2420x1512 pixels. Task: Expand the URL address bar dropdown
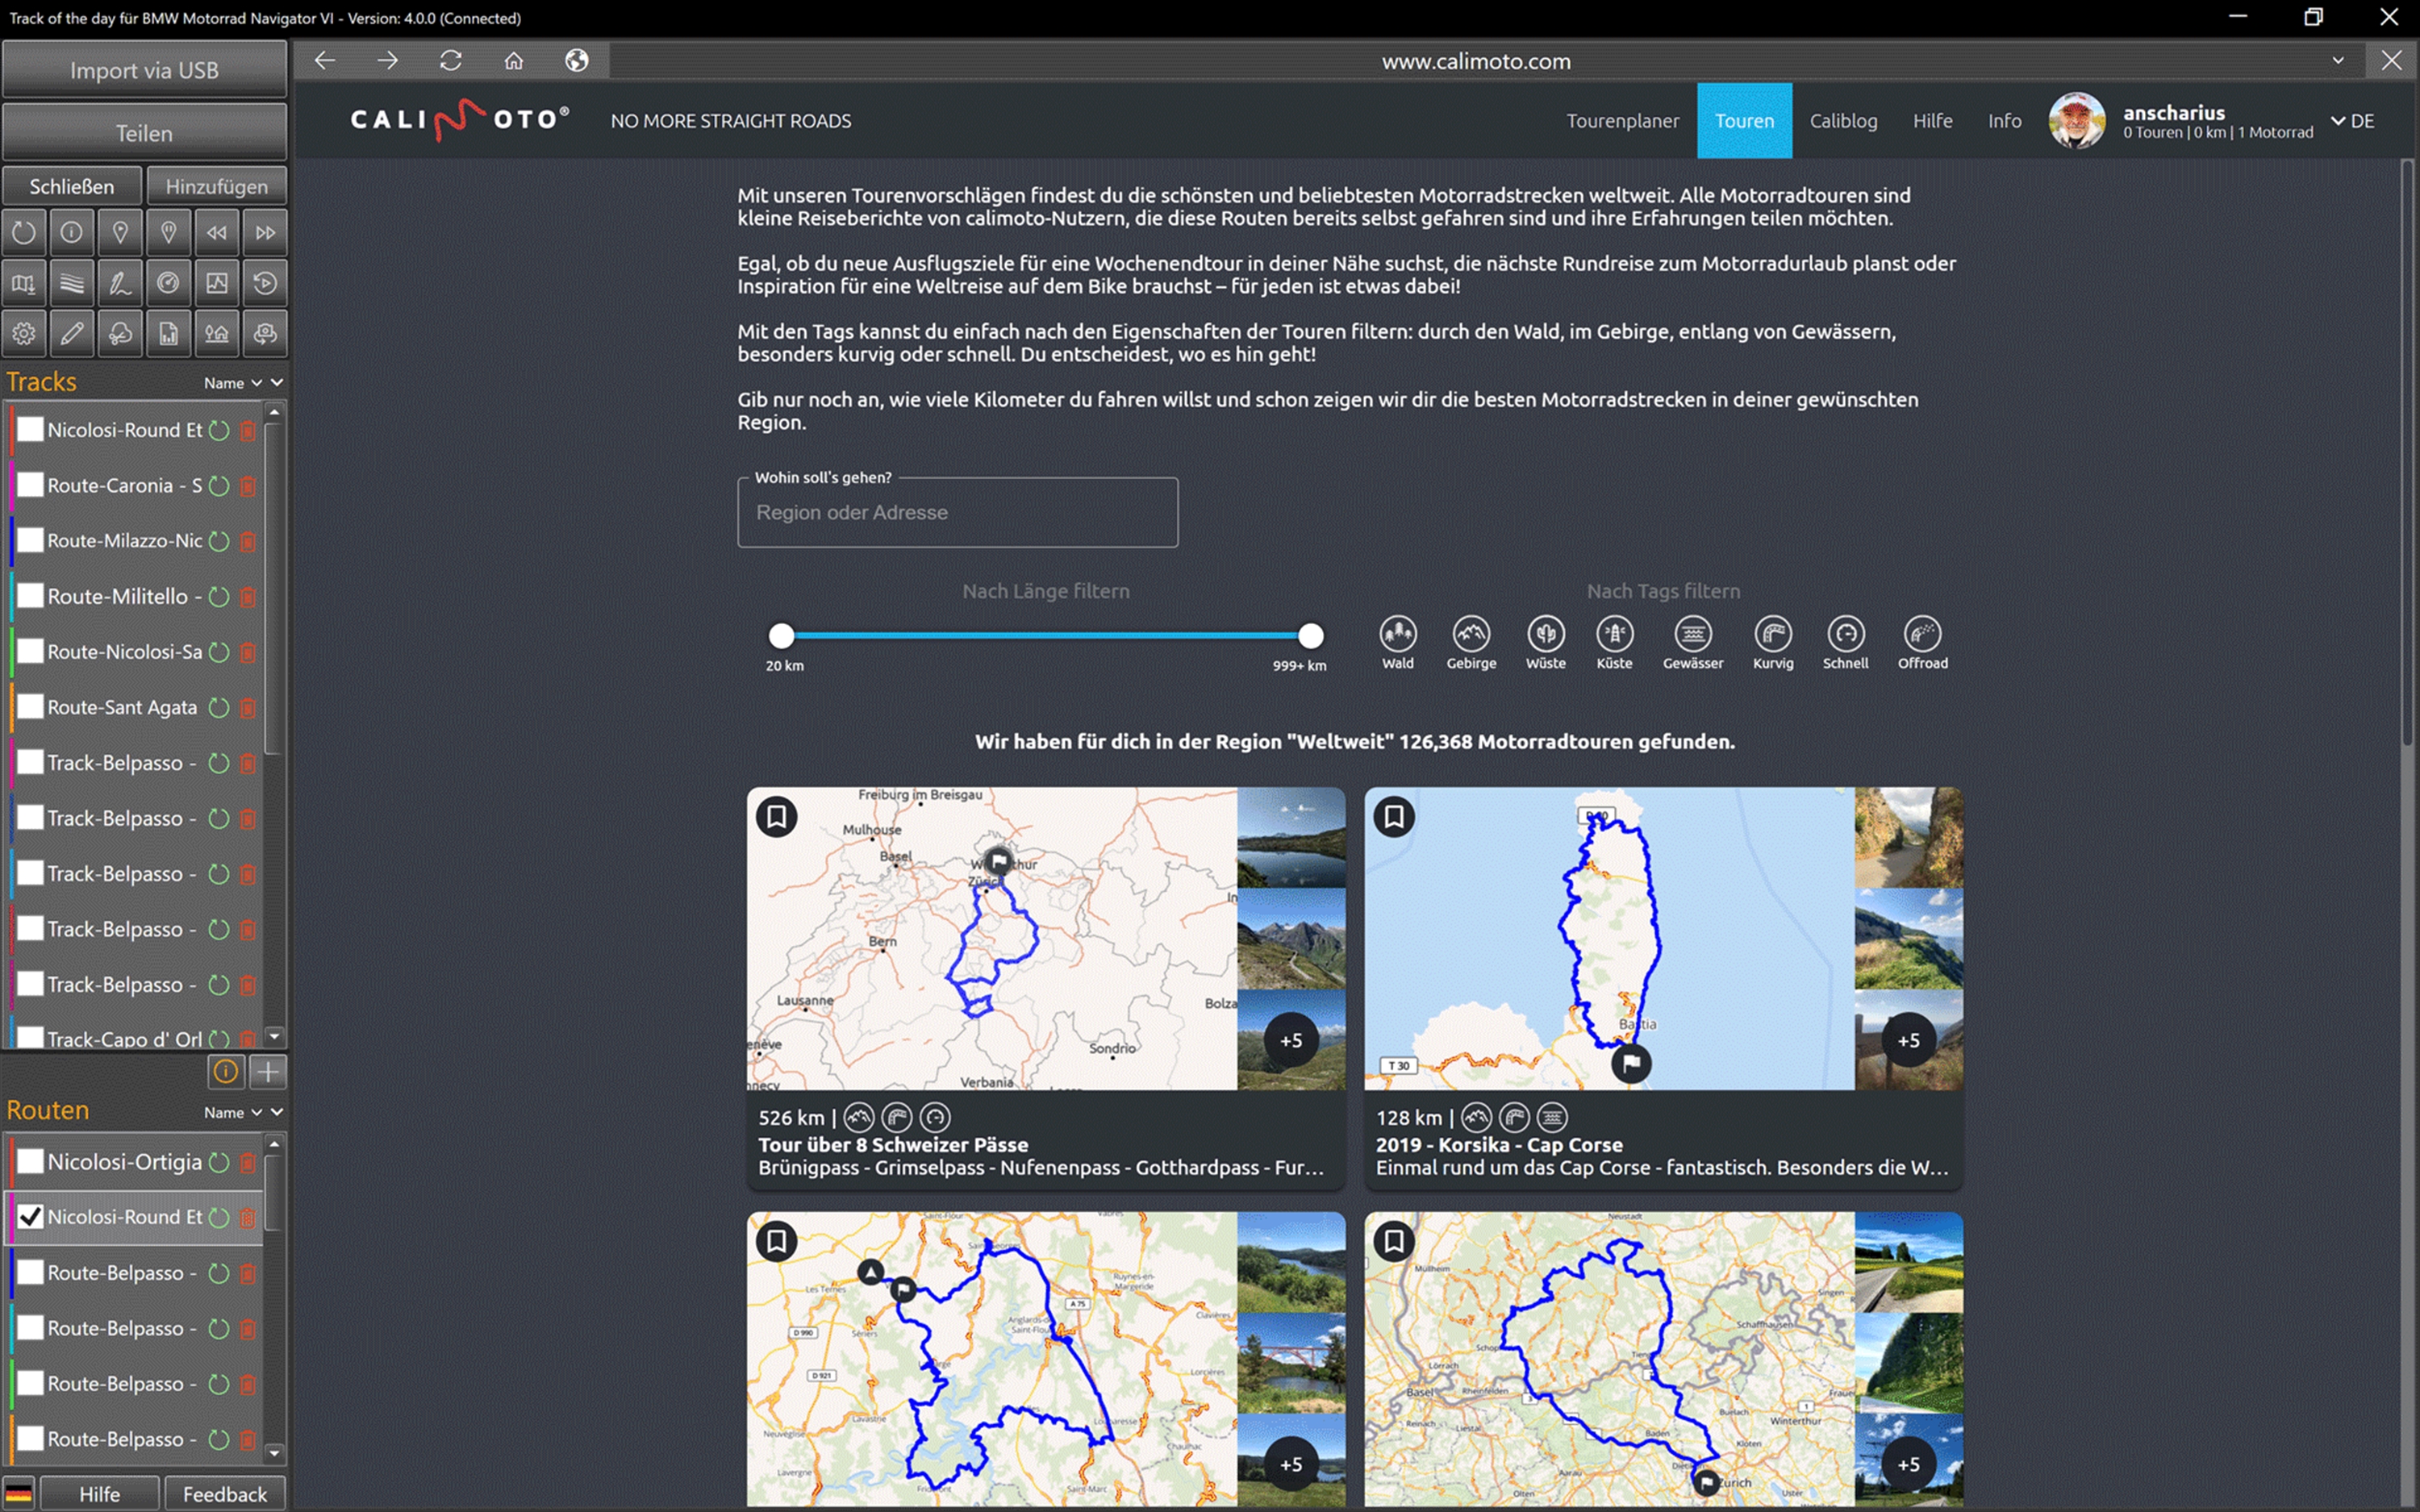pos(2338,61)
